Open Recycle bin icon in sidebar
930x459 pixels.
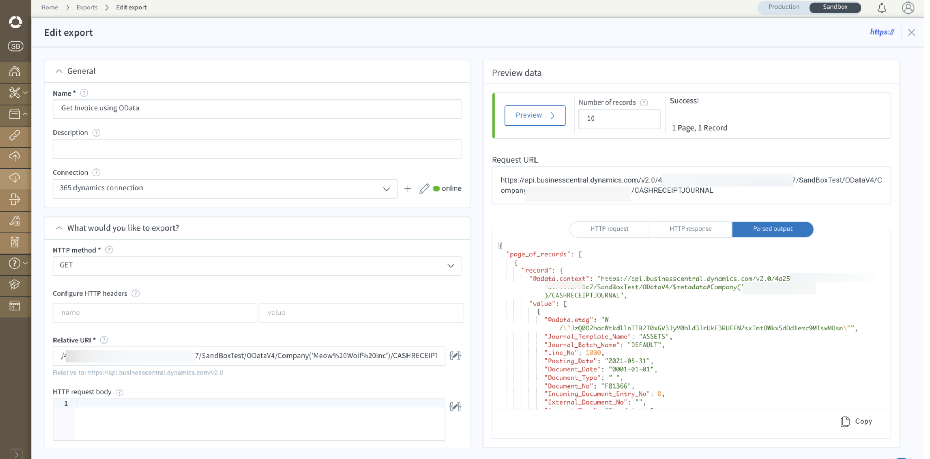point(15,242)
